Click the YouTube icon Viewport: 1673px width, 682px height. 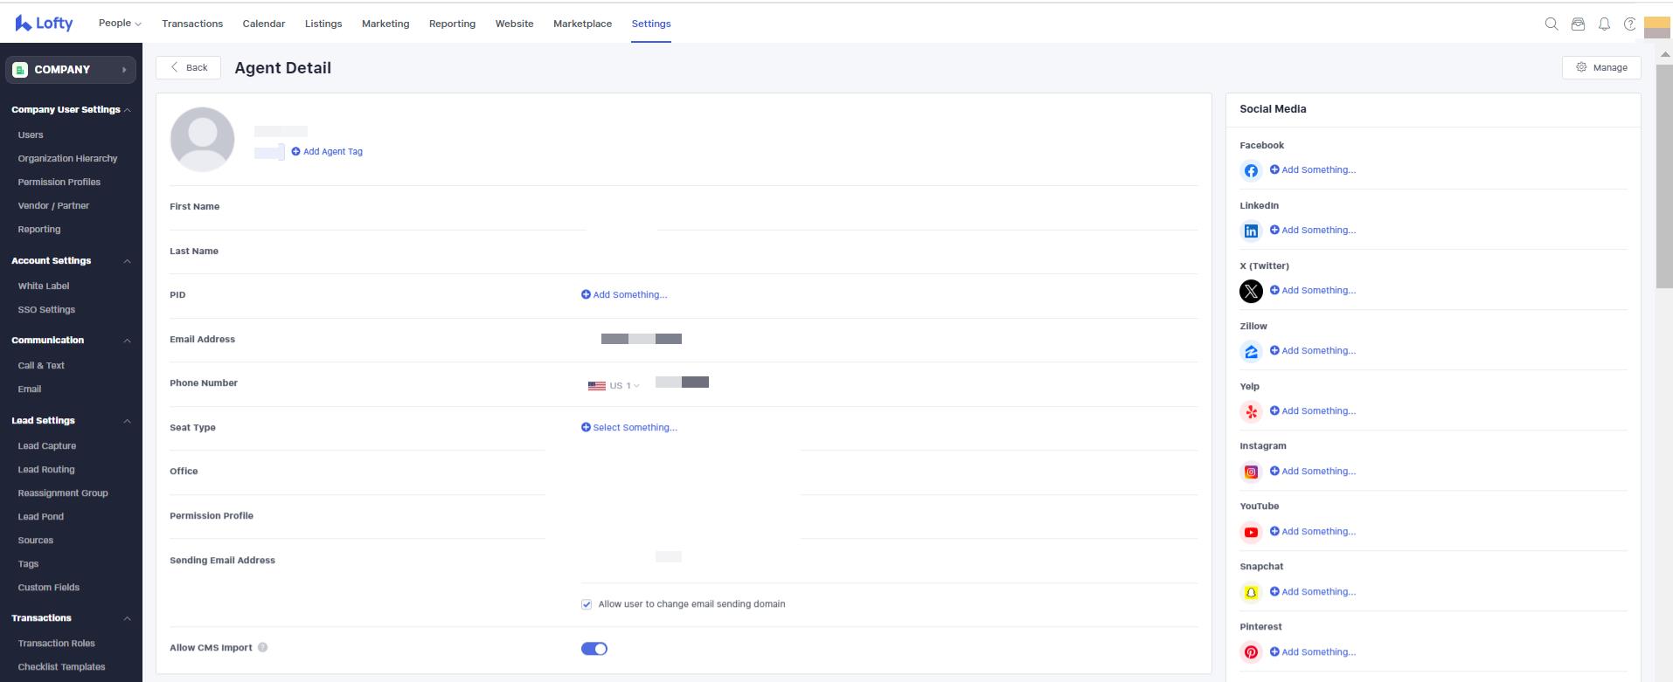(1251, 532)
